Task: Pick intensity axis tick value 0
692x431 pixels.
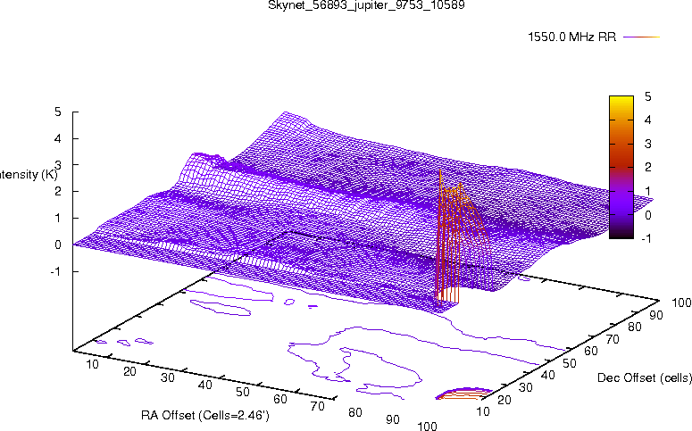Action: [58, 245]
